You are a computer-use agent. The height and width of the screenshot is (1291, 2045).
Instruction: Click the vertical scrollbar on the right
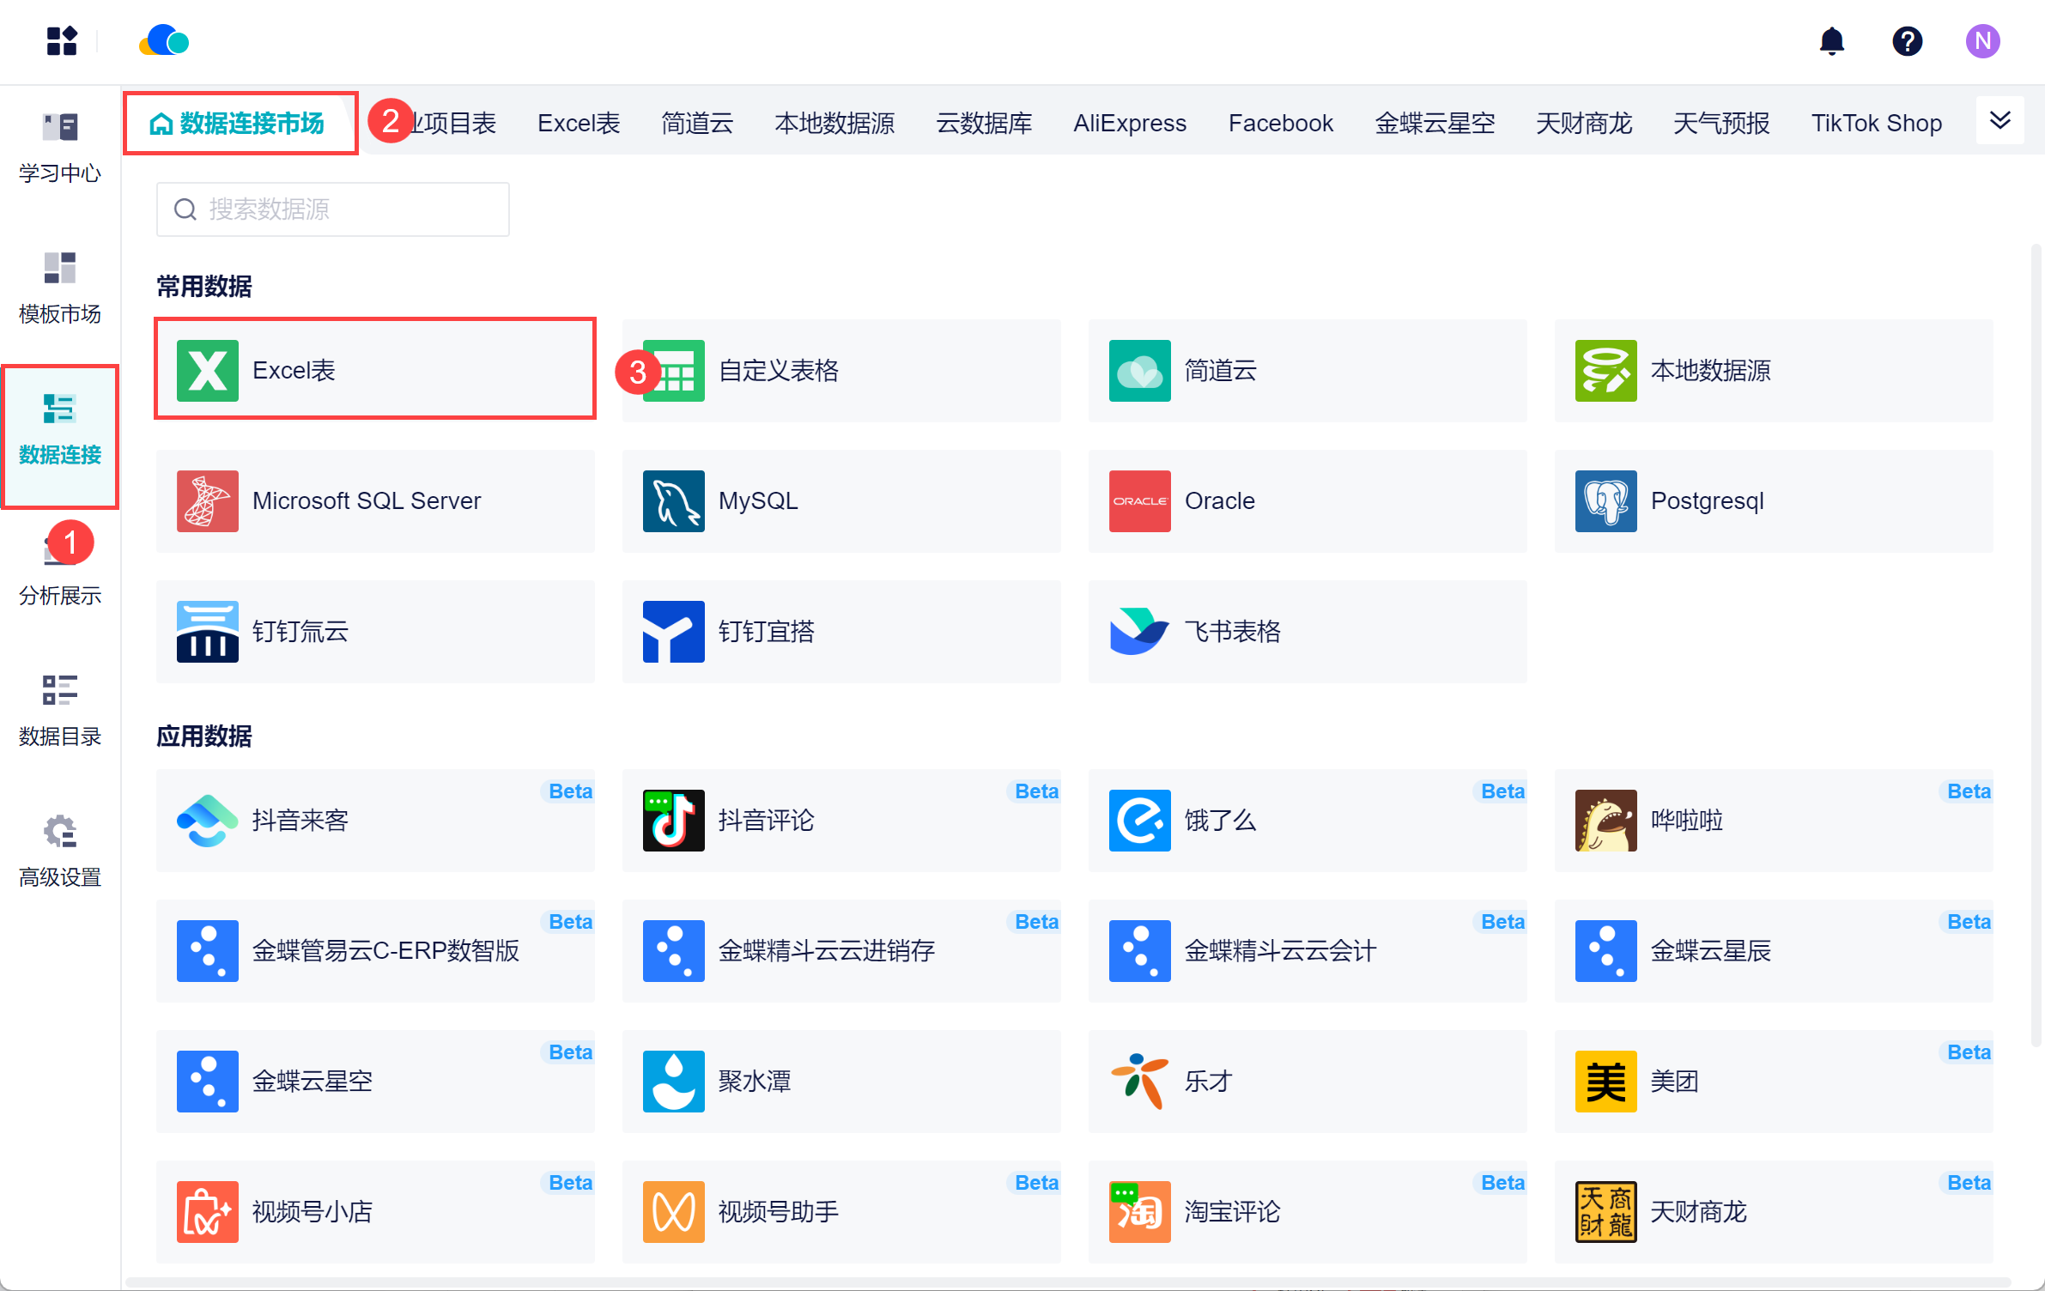pos(2036,645)
